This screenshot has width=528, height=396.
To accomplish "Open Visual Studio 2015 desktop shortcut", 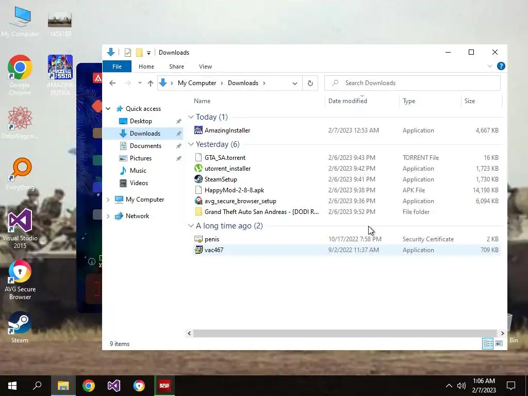I will 20,228.
